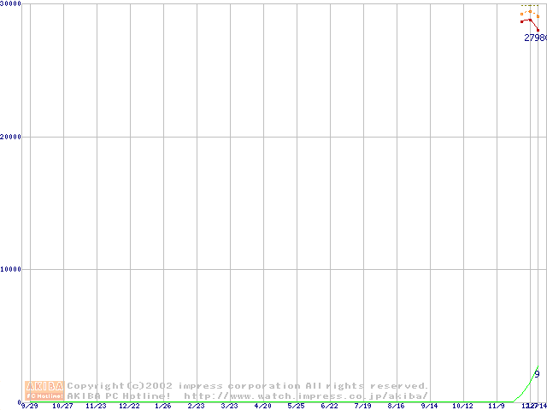Screen dimensions: 547x410
Task: Click the olive dashed line at chart top
Action: coord(530,6)
